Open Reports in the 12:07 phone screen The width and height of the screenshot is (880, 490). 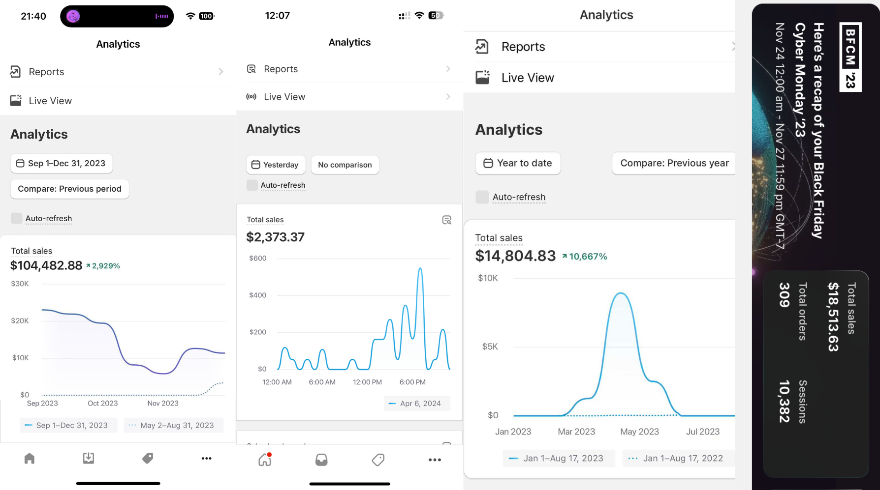[349, 69]
